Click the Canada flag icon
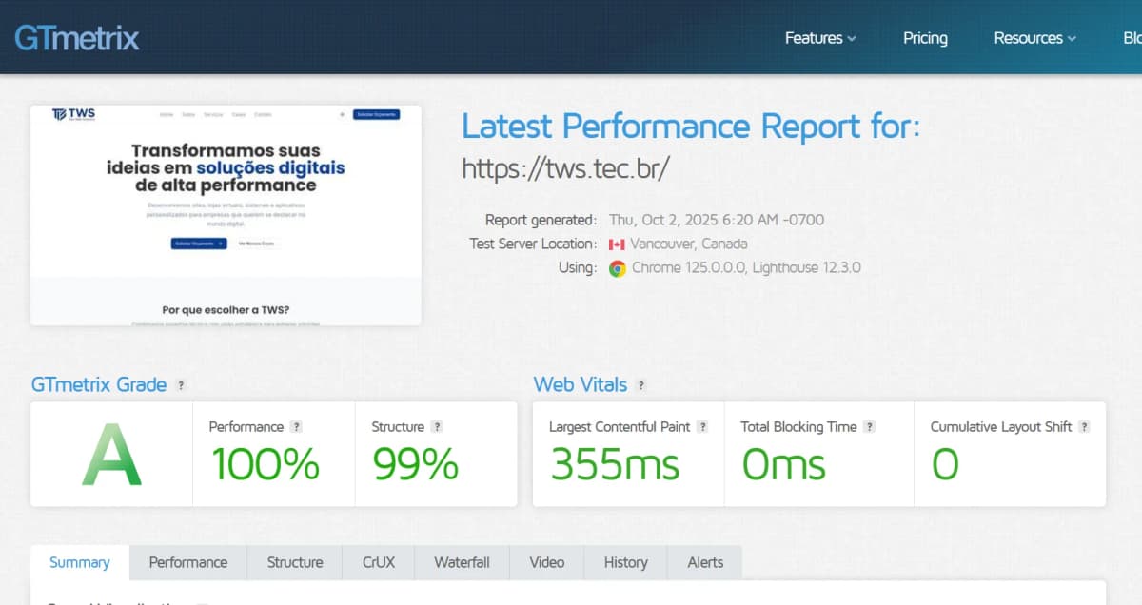 pyautogui.click(x=617, y=244)
